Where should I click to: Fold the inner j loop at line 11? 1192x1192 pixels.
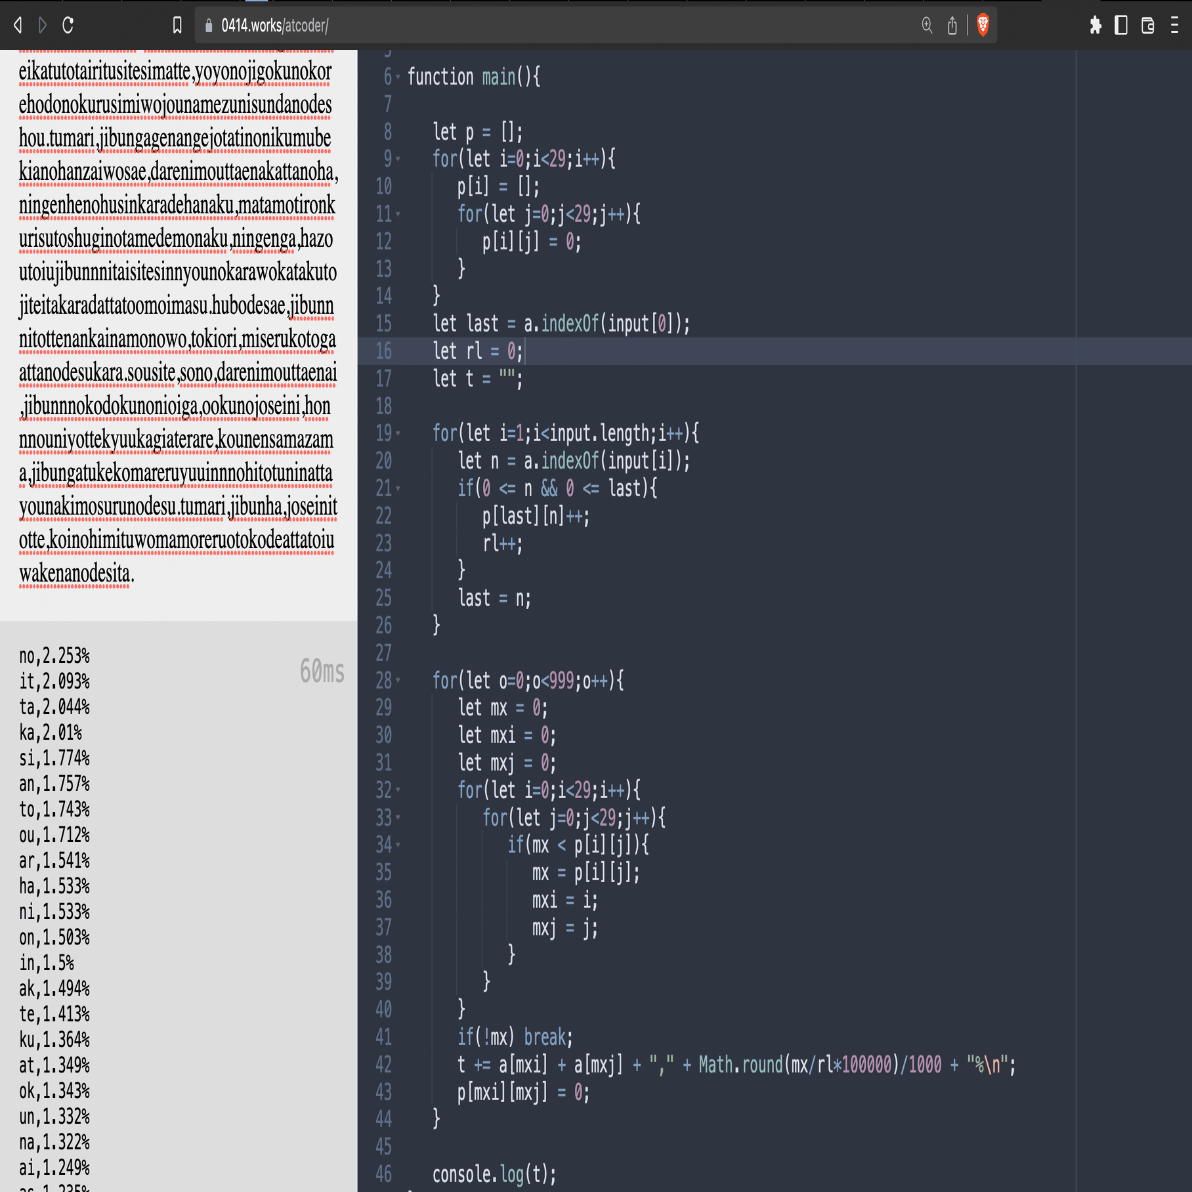(398, 214)
